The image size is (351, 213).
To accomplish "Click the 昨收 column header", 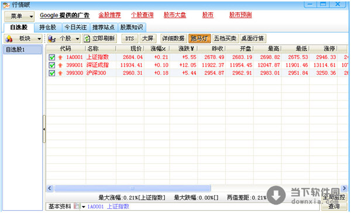I will point(212,48).
